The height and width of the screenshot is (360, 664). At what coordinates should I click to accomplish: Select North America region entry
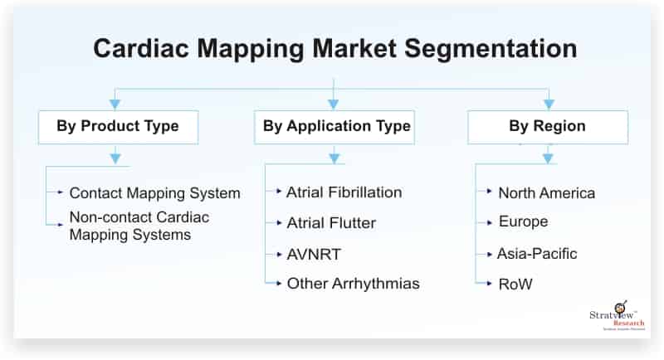point(547,193)
